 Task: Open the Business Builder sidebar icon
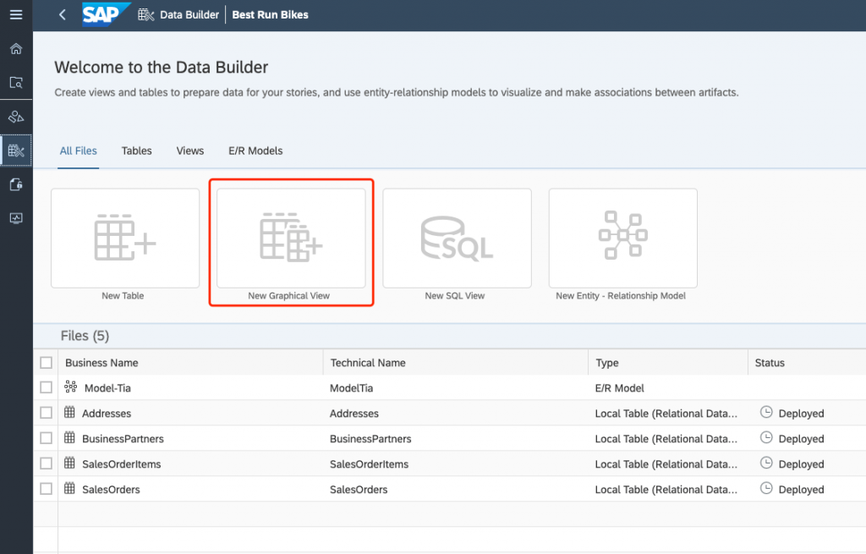(x=16, y=117)
